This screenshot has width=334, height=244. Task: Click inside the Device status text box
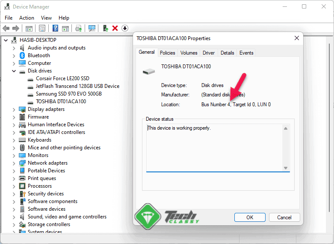click(215, 148)
